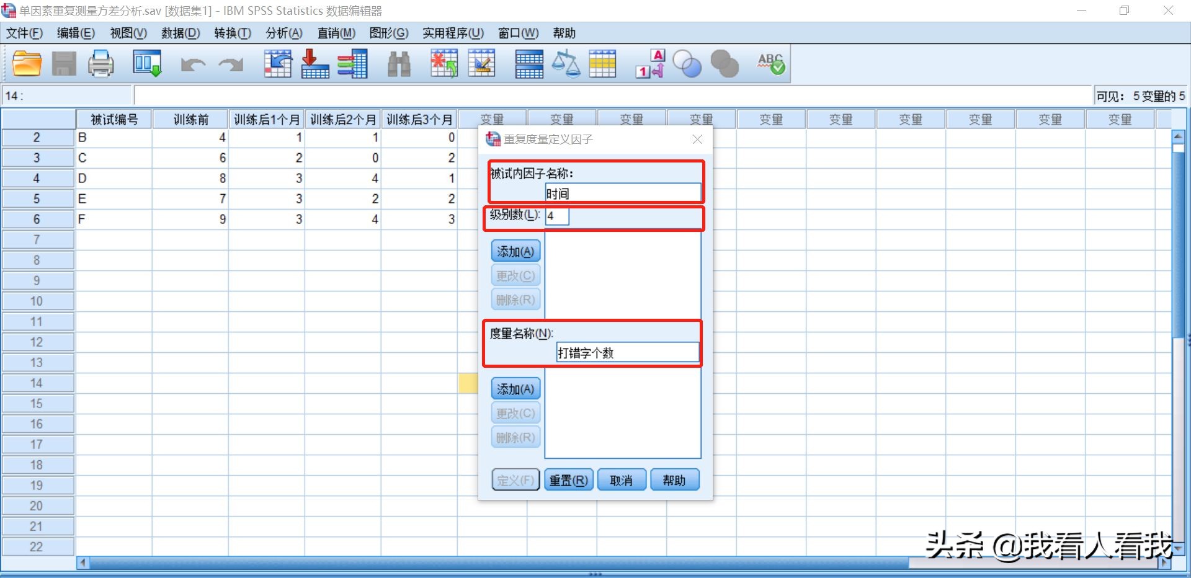This screenshot has width=1191, height=578.
Task: Select the 训练后2个月 column header
Action: click(x=343, y=119)
